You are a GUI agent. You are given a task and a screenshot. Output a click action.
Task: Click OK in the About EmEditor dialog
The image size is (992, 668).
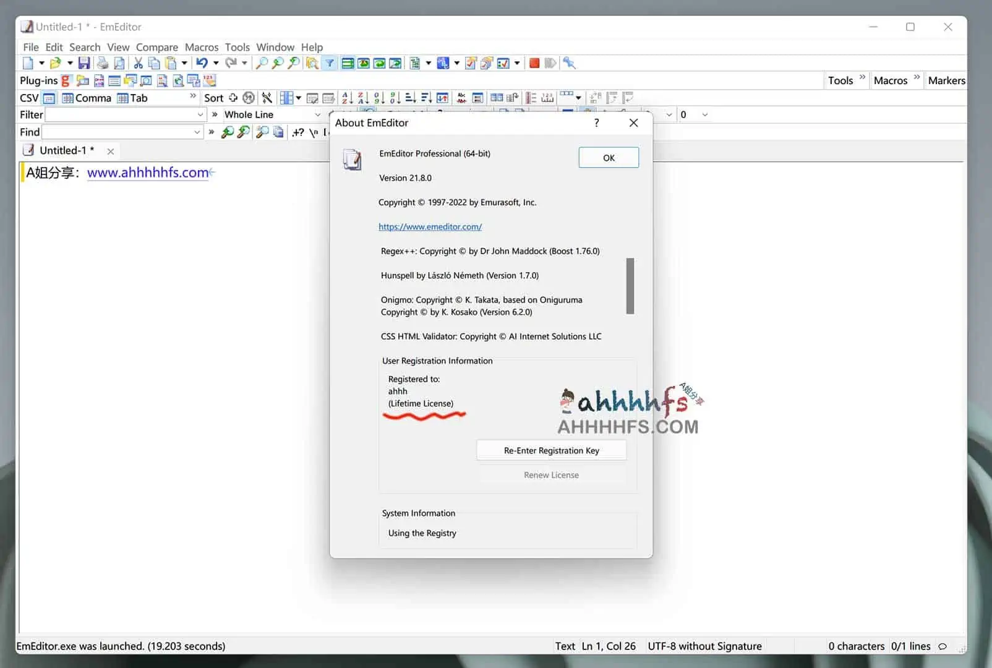click(x=608, y=158)
